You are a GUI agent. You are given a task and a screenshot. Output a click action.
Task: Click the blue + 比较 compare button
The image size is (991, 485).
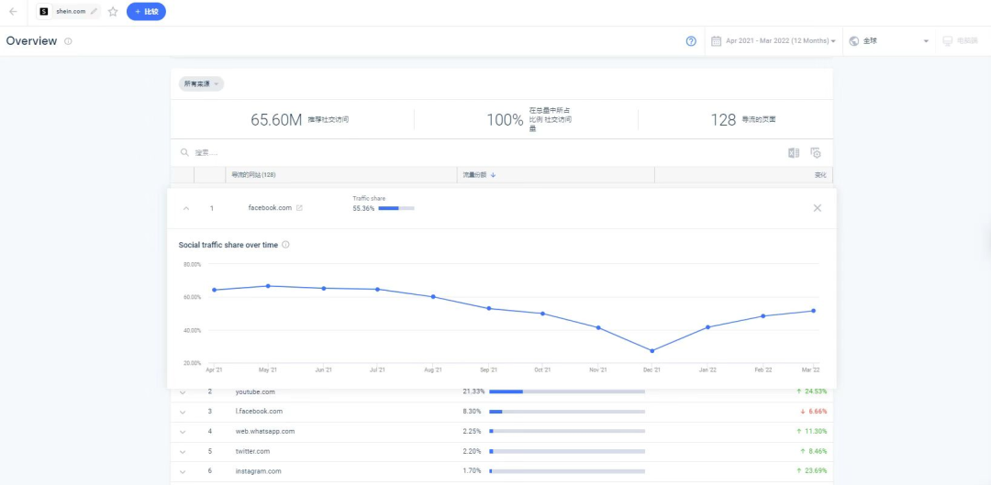click(x=146, y=12)
